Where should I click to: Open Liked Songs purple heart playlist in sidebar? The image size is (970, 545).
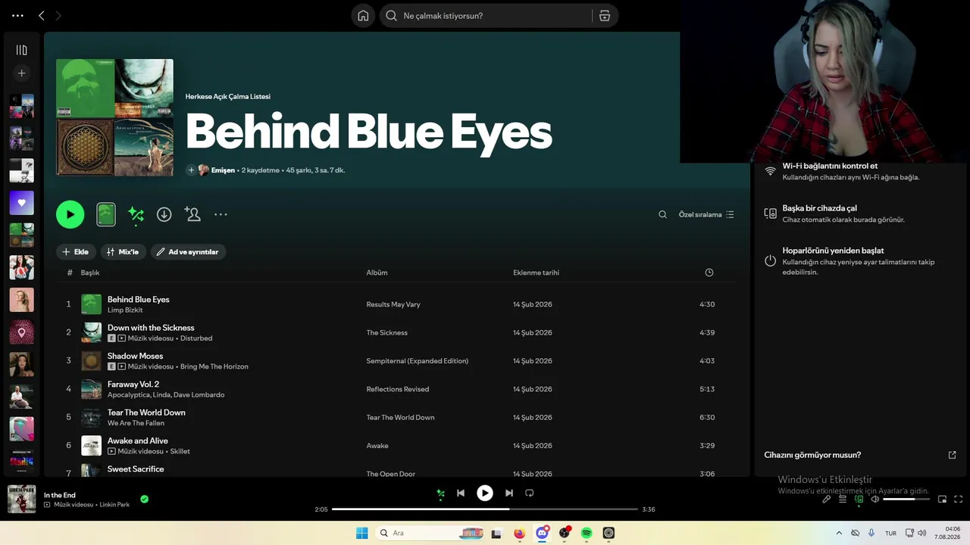point(21,203)
